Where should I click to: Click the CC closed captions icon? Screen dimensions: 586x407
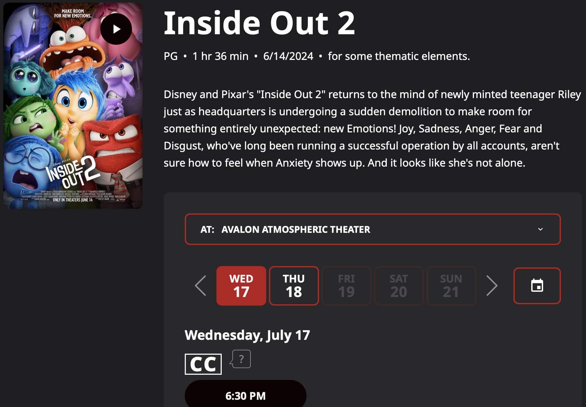(x=203, y=364)
